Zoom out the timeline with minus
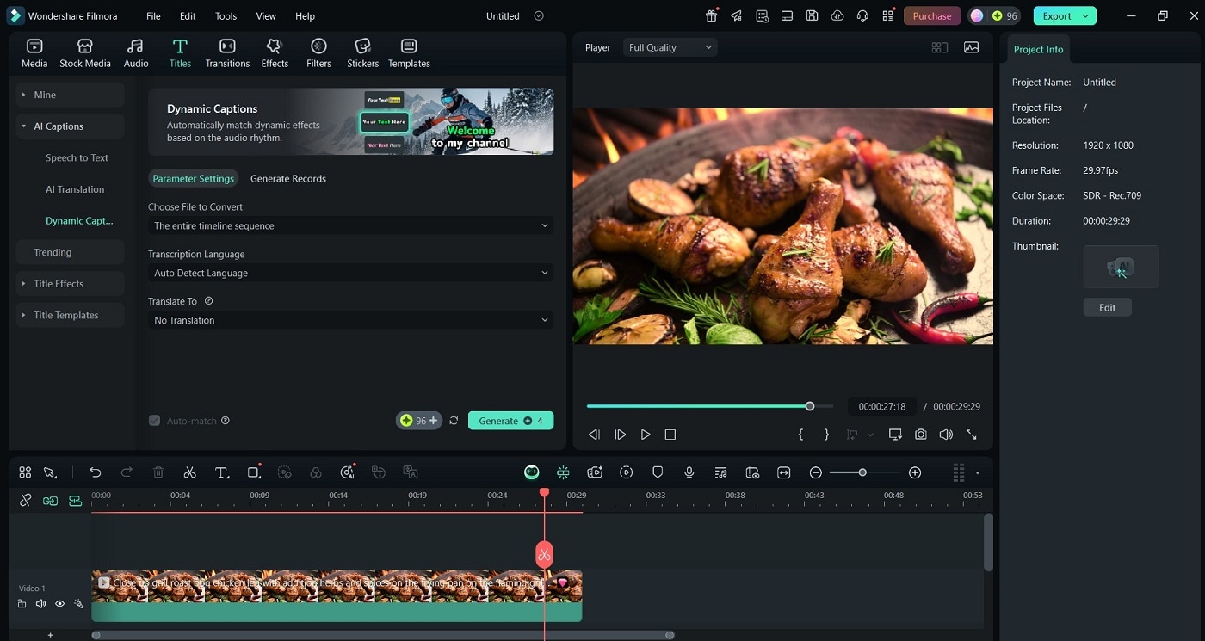The image size is (1205, 641). pos(815,472)
